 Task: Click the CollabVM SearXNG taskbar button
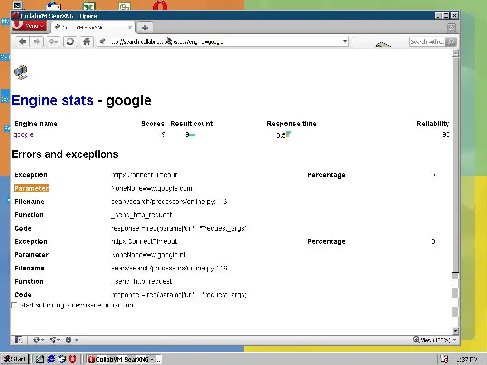click(x=124, y=359)
